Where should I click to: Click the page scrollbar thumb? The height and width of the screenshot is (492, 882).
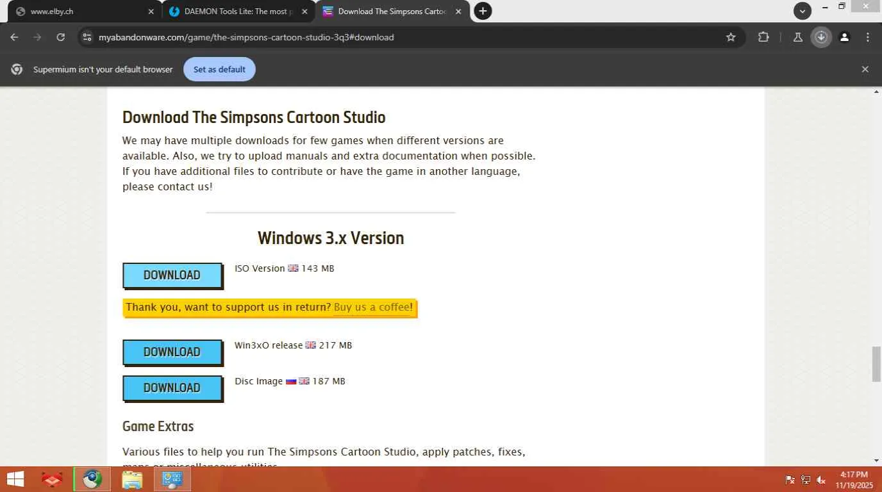click(x=876, y=364)
